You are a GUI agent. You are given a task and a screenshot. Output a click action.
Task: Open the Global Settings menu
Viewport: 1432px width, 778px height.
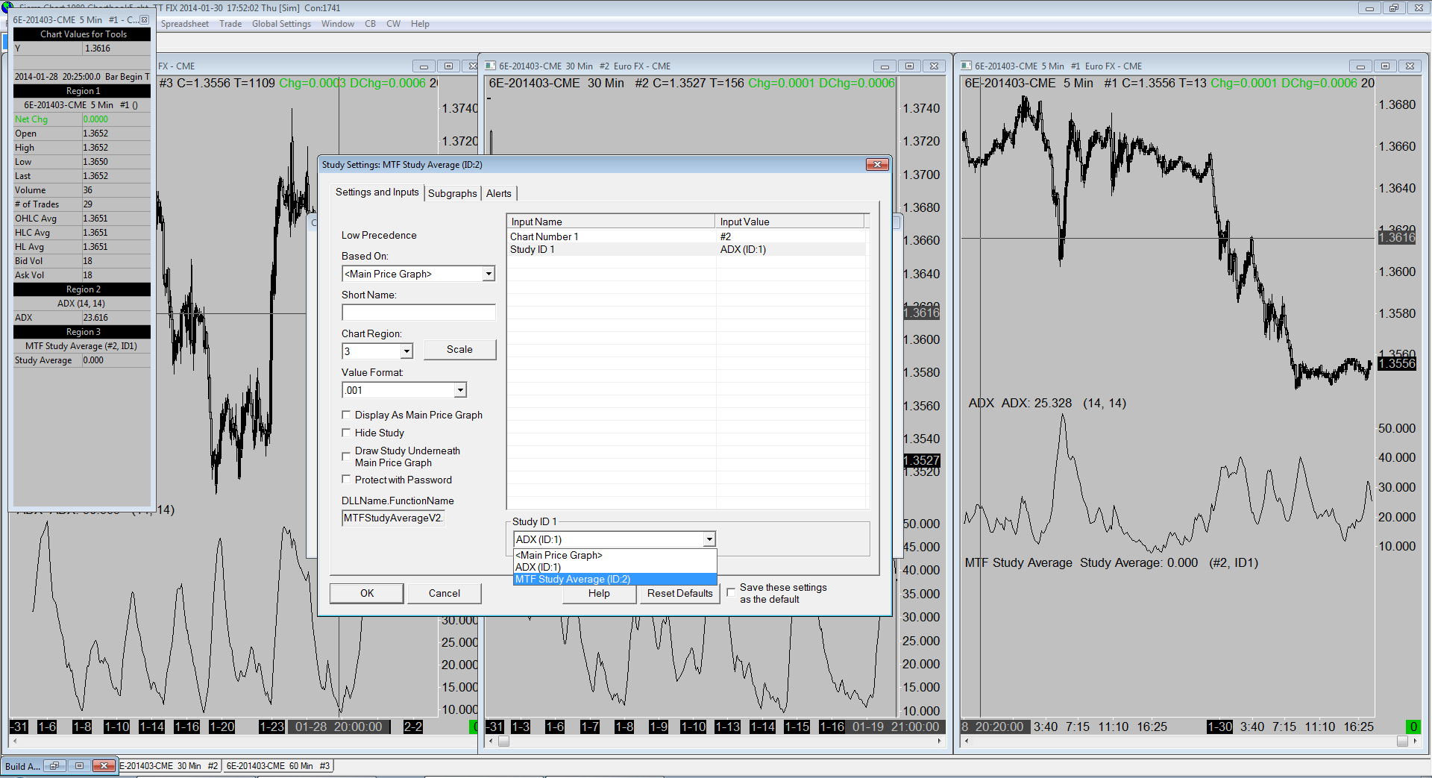[x=281, y=24]
